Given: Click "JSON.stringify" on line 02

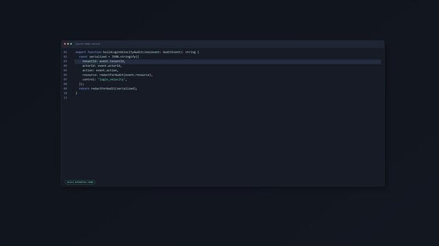Looking at the screenshot, I should pyautogui.click(x=124, y=57).
